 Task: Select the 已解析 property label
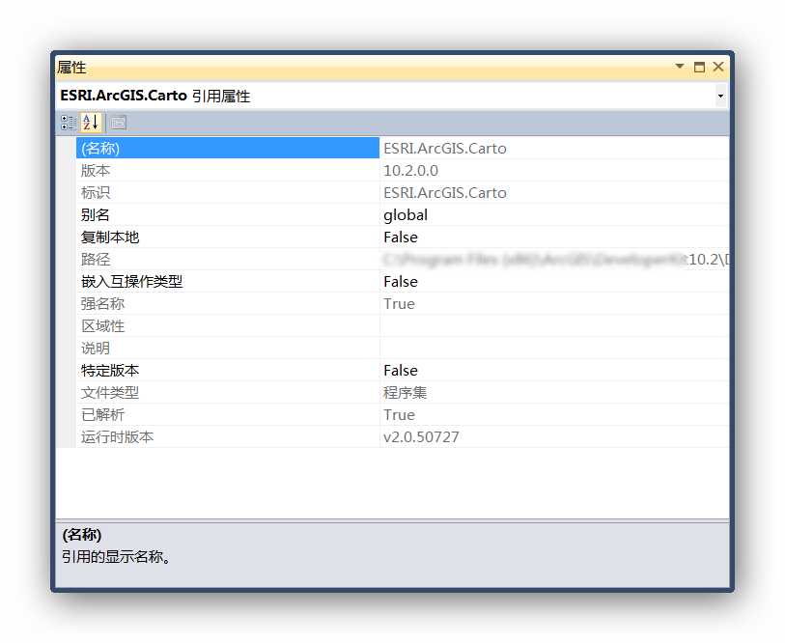tap(102, 414)
